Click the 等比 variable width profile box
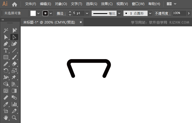The image size is (192, 123). 104,13
